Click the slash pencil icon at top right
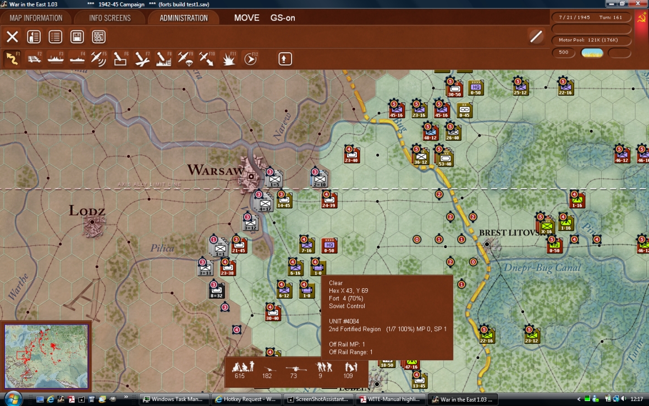 pyautogui.click(x=536, y=37)
